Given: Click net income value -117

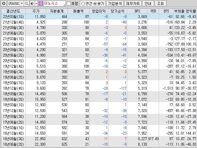Looking at the screenshot, I should (x=123, y=88).
